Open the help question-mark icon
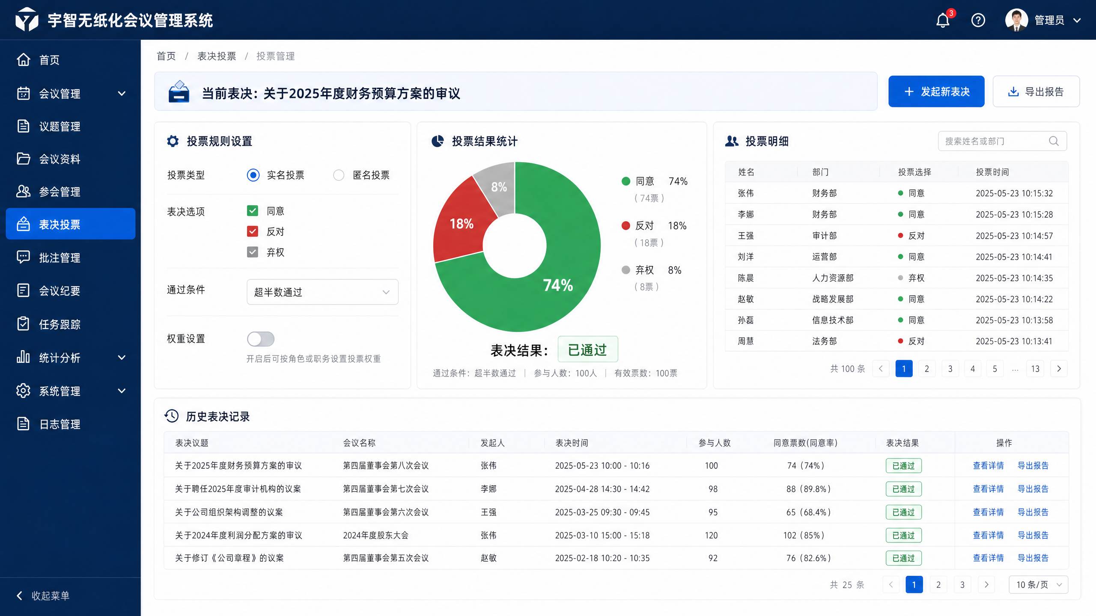This screenshot has height=616, width=1096. tap(978, 20)
